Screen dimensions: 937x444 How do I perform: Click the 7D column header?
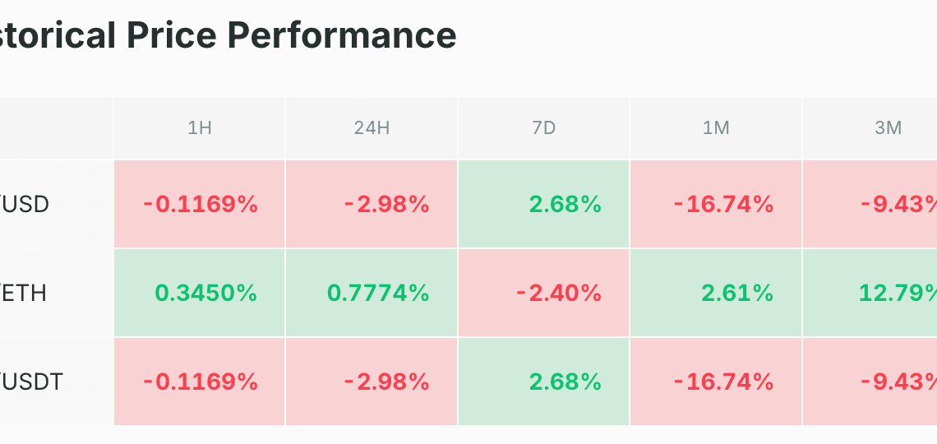(544, 128)
